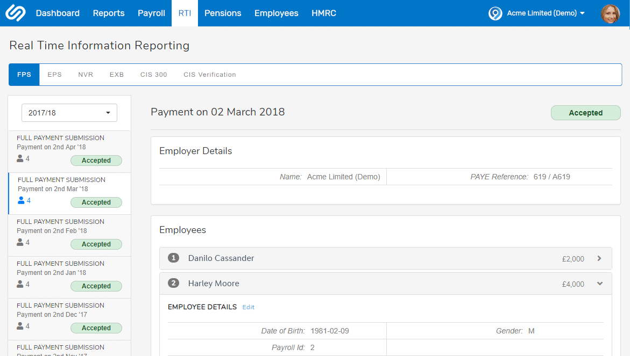Click number 2 badge beside Harley Moore
Image resolution: width=630 pixels, height=356 pixels.
point(173,283)
